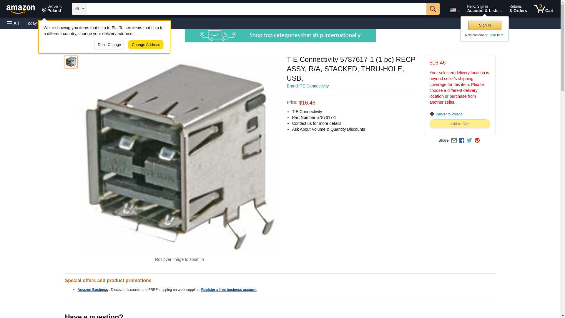This screenshot has height=318, width=565.
Task: Share the product via email icon
Action: point(454,140)
